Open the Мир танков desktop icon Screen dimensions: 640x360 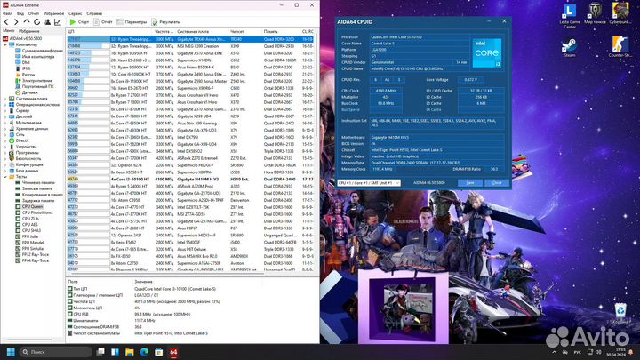(x=595, y=13)
